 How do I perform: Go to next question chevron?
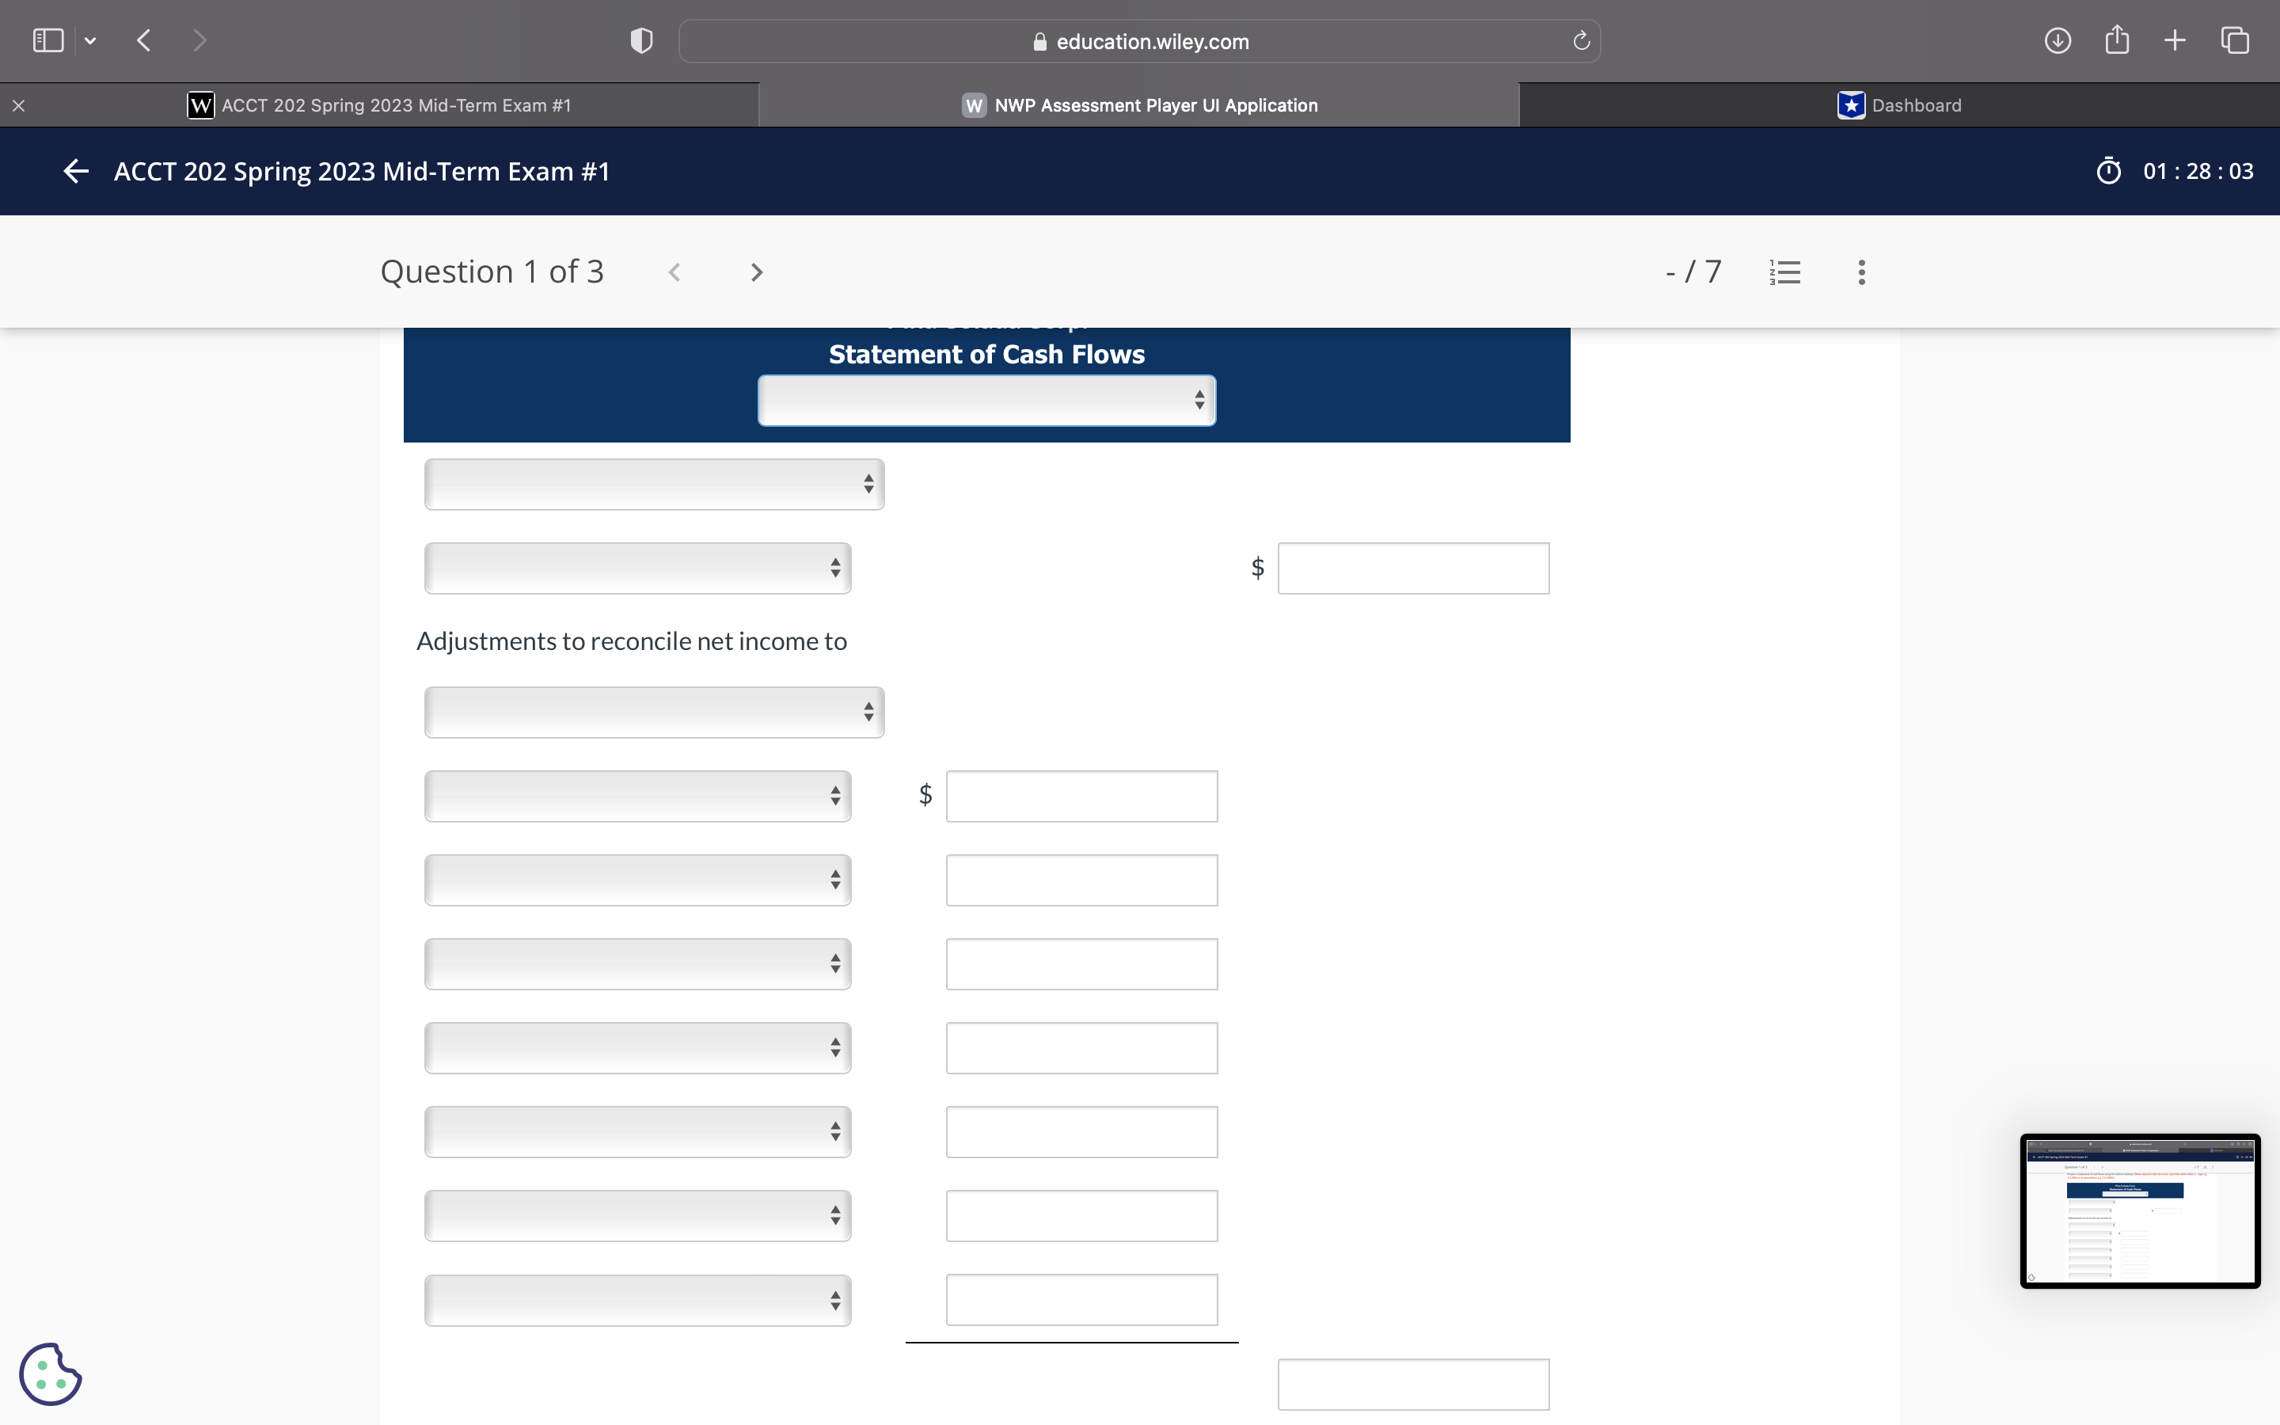[755, 272]
